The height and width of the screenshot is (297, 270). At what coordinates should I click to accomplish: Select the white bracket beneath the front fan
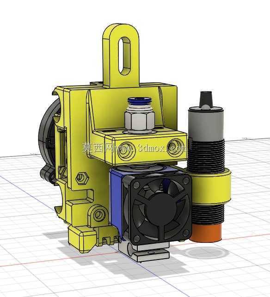coord(144,251)
